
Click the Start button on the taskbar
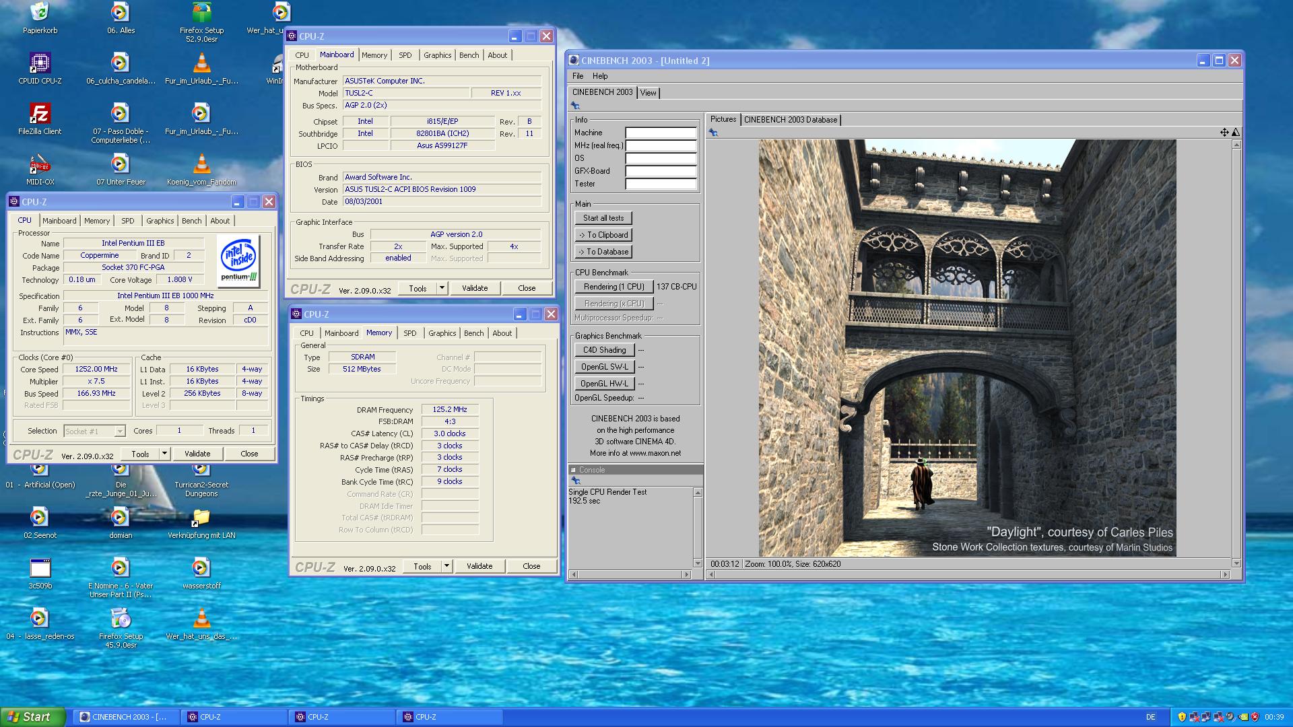point(33,717)
